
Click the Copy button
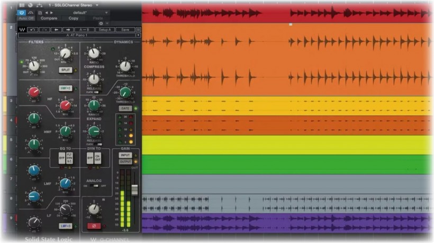[74, 19]
